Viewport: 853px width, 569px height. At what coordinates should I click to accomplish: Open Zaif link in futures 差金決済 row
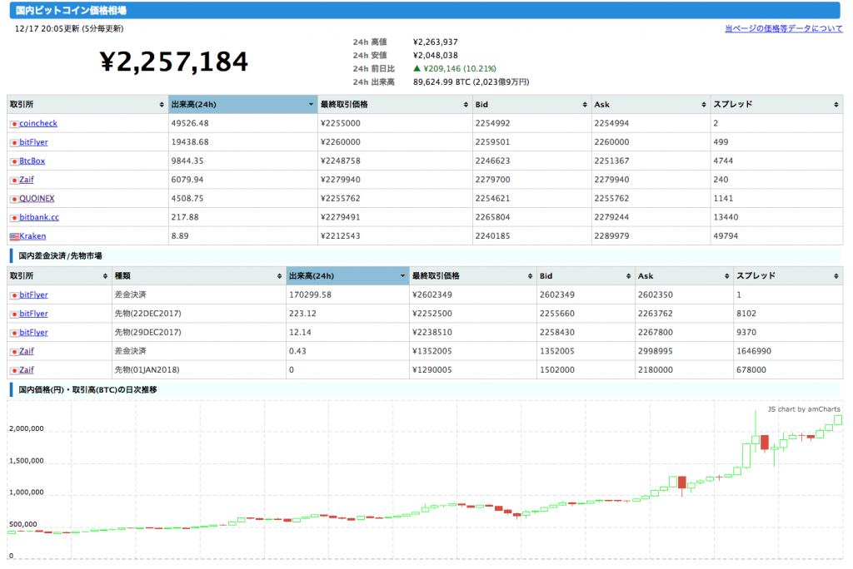point(26,351)
